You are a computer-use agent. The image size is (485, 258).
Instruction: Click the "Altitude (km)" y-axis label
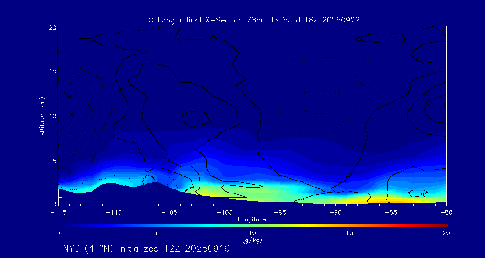tap(42, 116)
